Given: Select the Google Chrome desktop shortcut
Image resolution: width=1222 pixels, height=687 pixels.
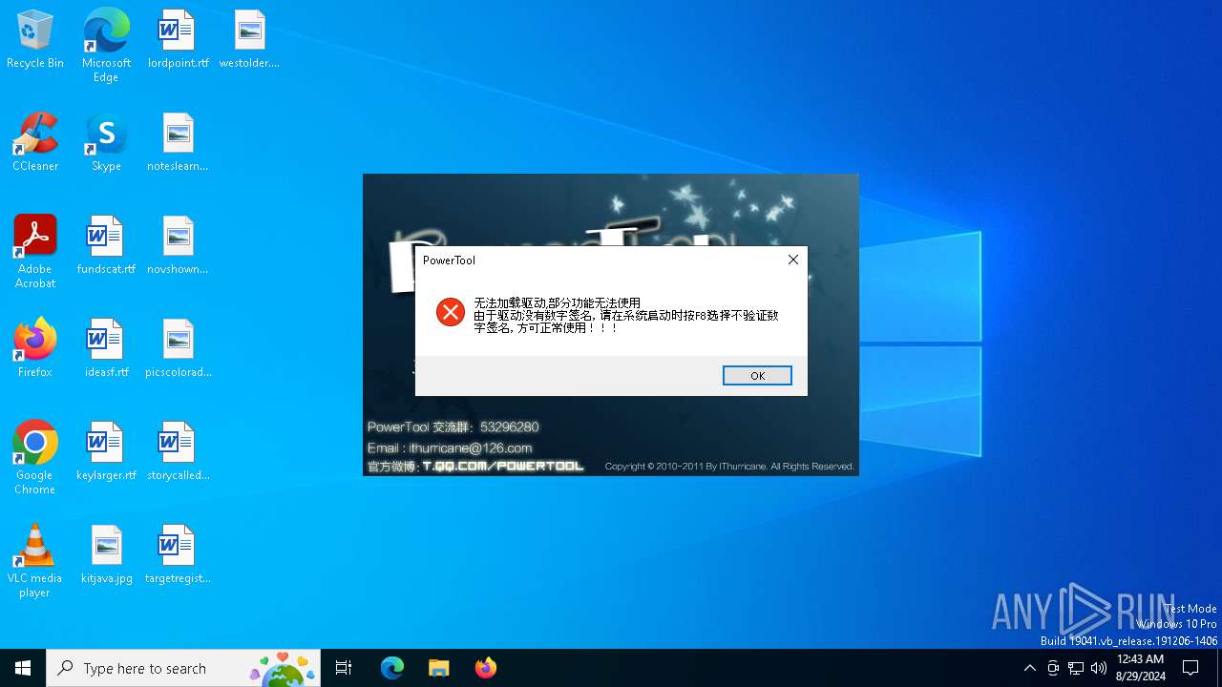Looking at the screenshot, I should pyautogui.click(x=35, y=458).
